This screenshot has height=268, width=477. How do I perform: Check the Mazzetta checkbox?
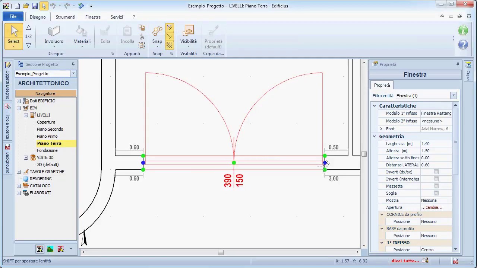pos(436,186)
